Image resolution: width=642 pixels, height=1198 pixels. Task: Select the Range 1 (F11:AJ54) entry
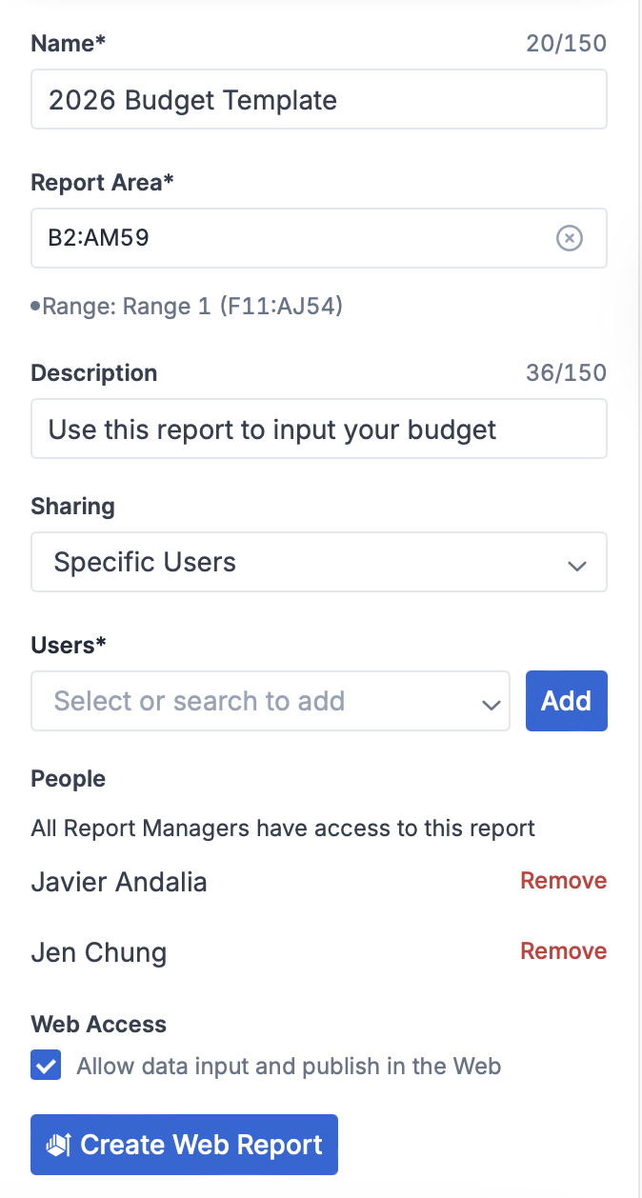[x=191, y=307]
